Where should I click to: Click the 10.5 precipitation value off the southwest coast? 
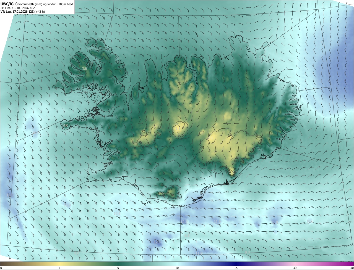point(117,213)
